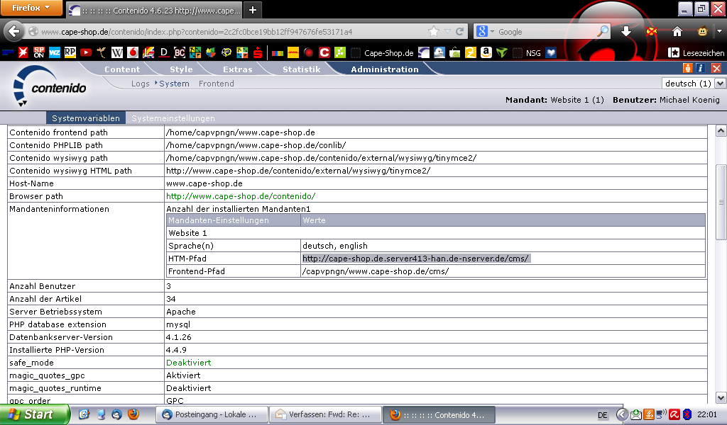727x425 pixels.
Task: Reload the page using refresh icon
Action: pos(460,32)
